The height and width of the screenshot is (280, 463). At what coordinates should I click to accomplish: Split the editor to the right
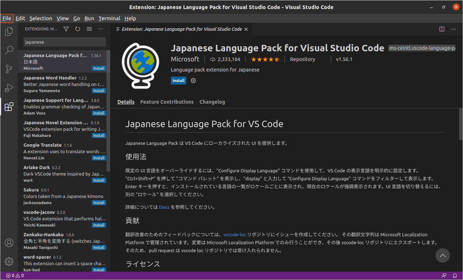point(442,29)
